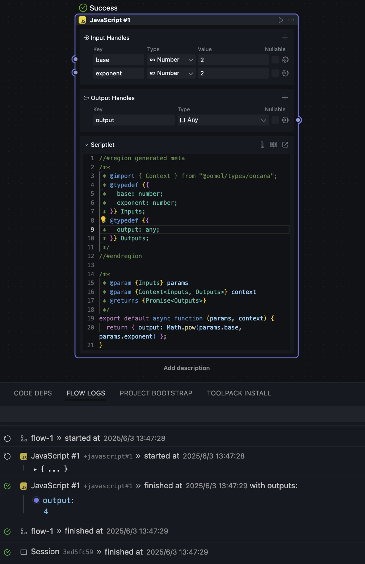365x564 pixels.
Task: Toggle Nullable checkbox for base input
Action: point(275,60)
